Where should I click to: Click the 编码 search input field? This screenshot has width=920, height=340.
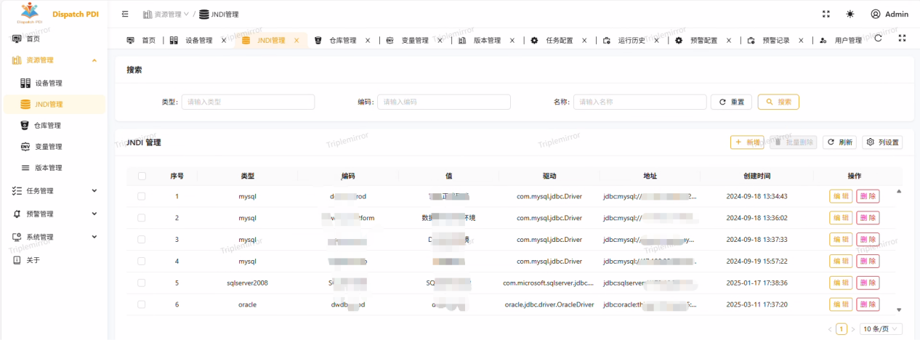point(444,102)
